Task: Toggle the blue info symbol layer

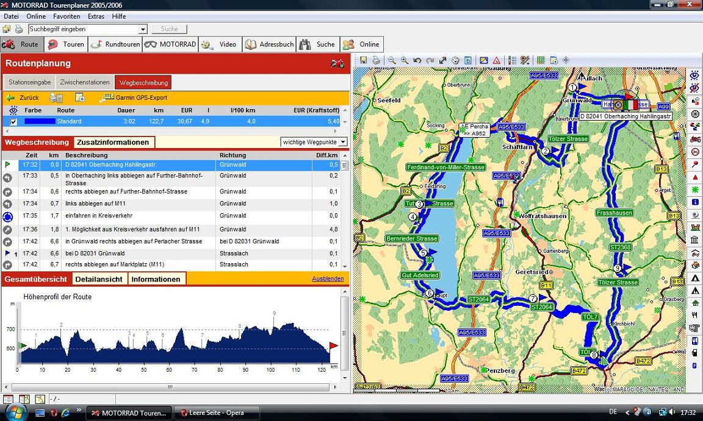Action: coord(694,202)
